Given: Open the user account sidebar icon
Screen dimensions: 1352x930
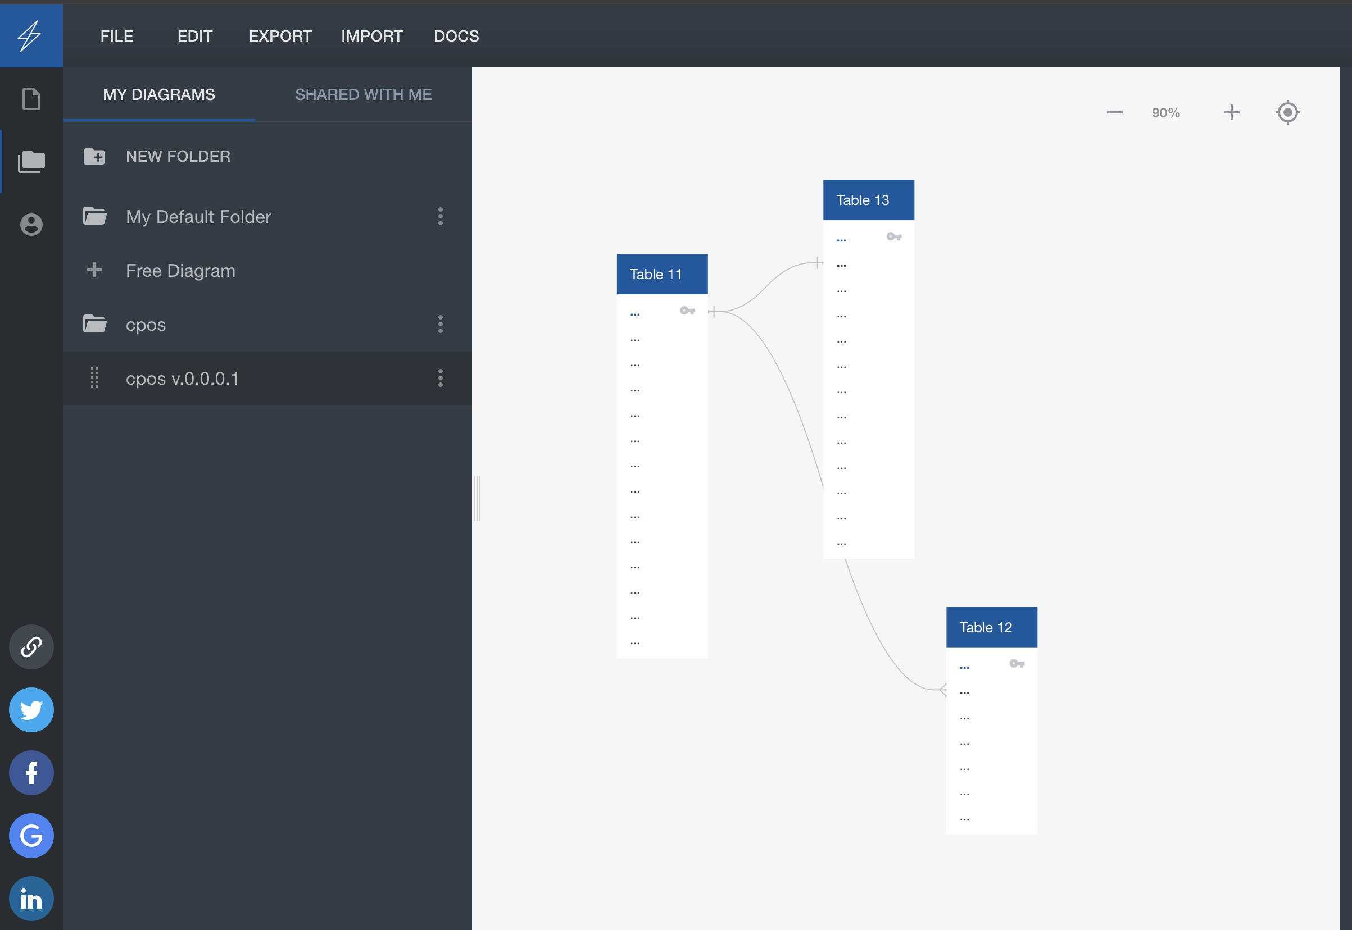Looking at the screenshot, I should [x=31, y=224].
